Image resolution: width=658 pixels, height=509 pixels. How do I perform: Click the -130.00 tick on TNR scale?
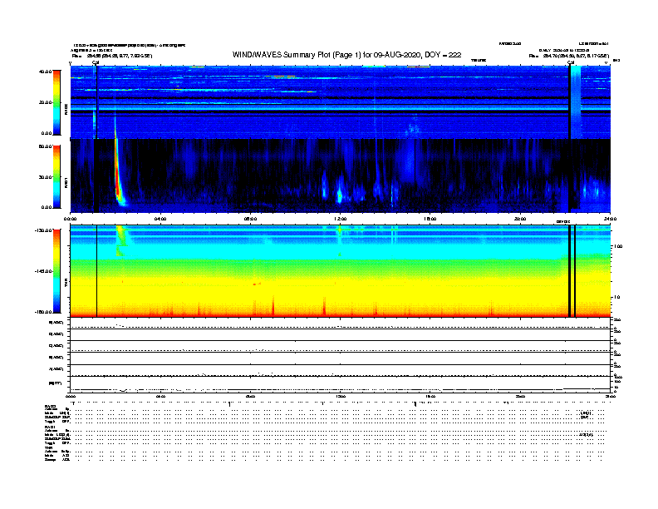click(44, 230)
